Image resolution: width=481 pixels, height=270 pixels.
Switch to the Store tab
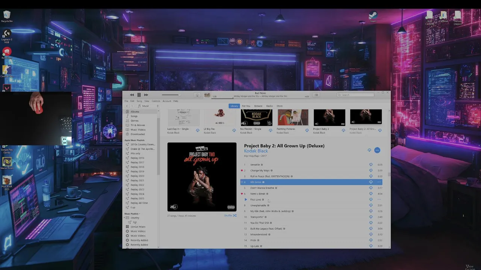point(280,106)
